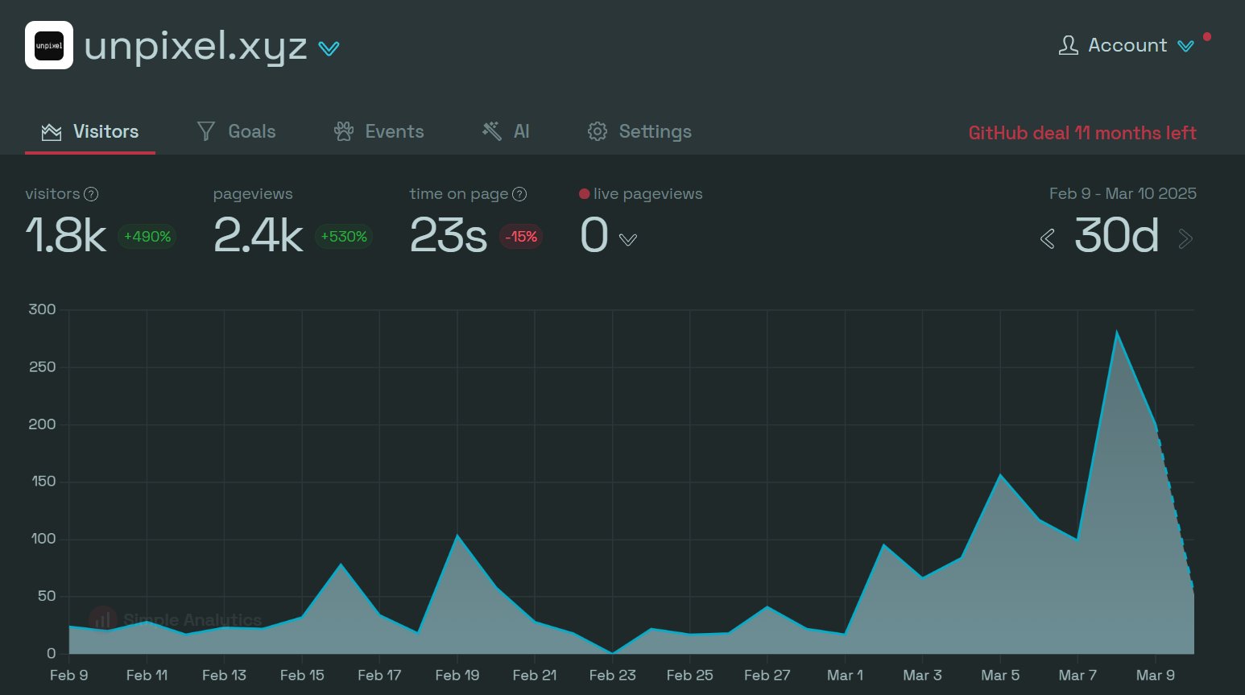This screenshot has width=1245, height=695.
Task: Open the Settings gear icon
Action: pos(597,131)
